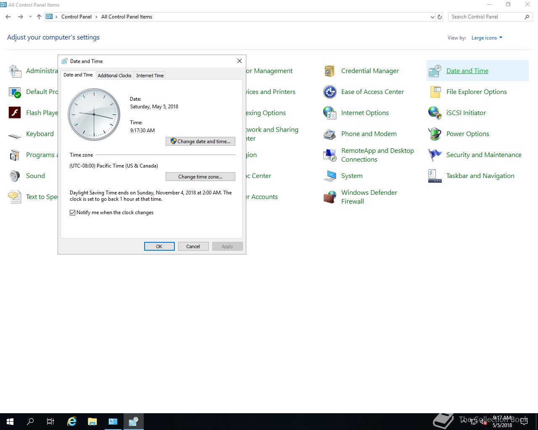Open recent locations dropdown arrow
538x430 pixels.
coord(30,17)
